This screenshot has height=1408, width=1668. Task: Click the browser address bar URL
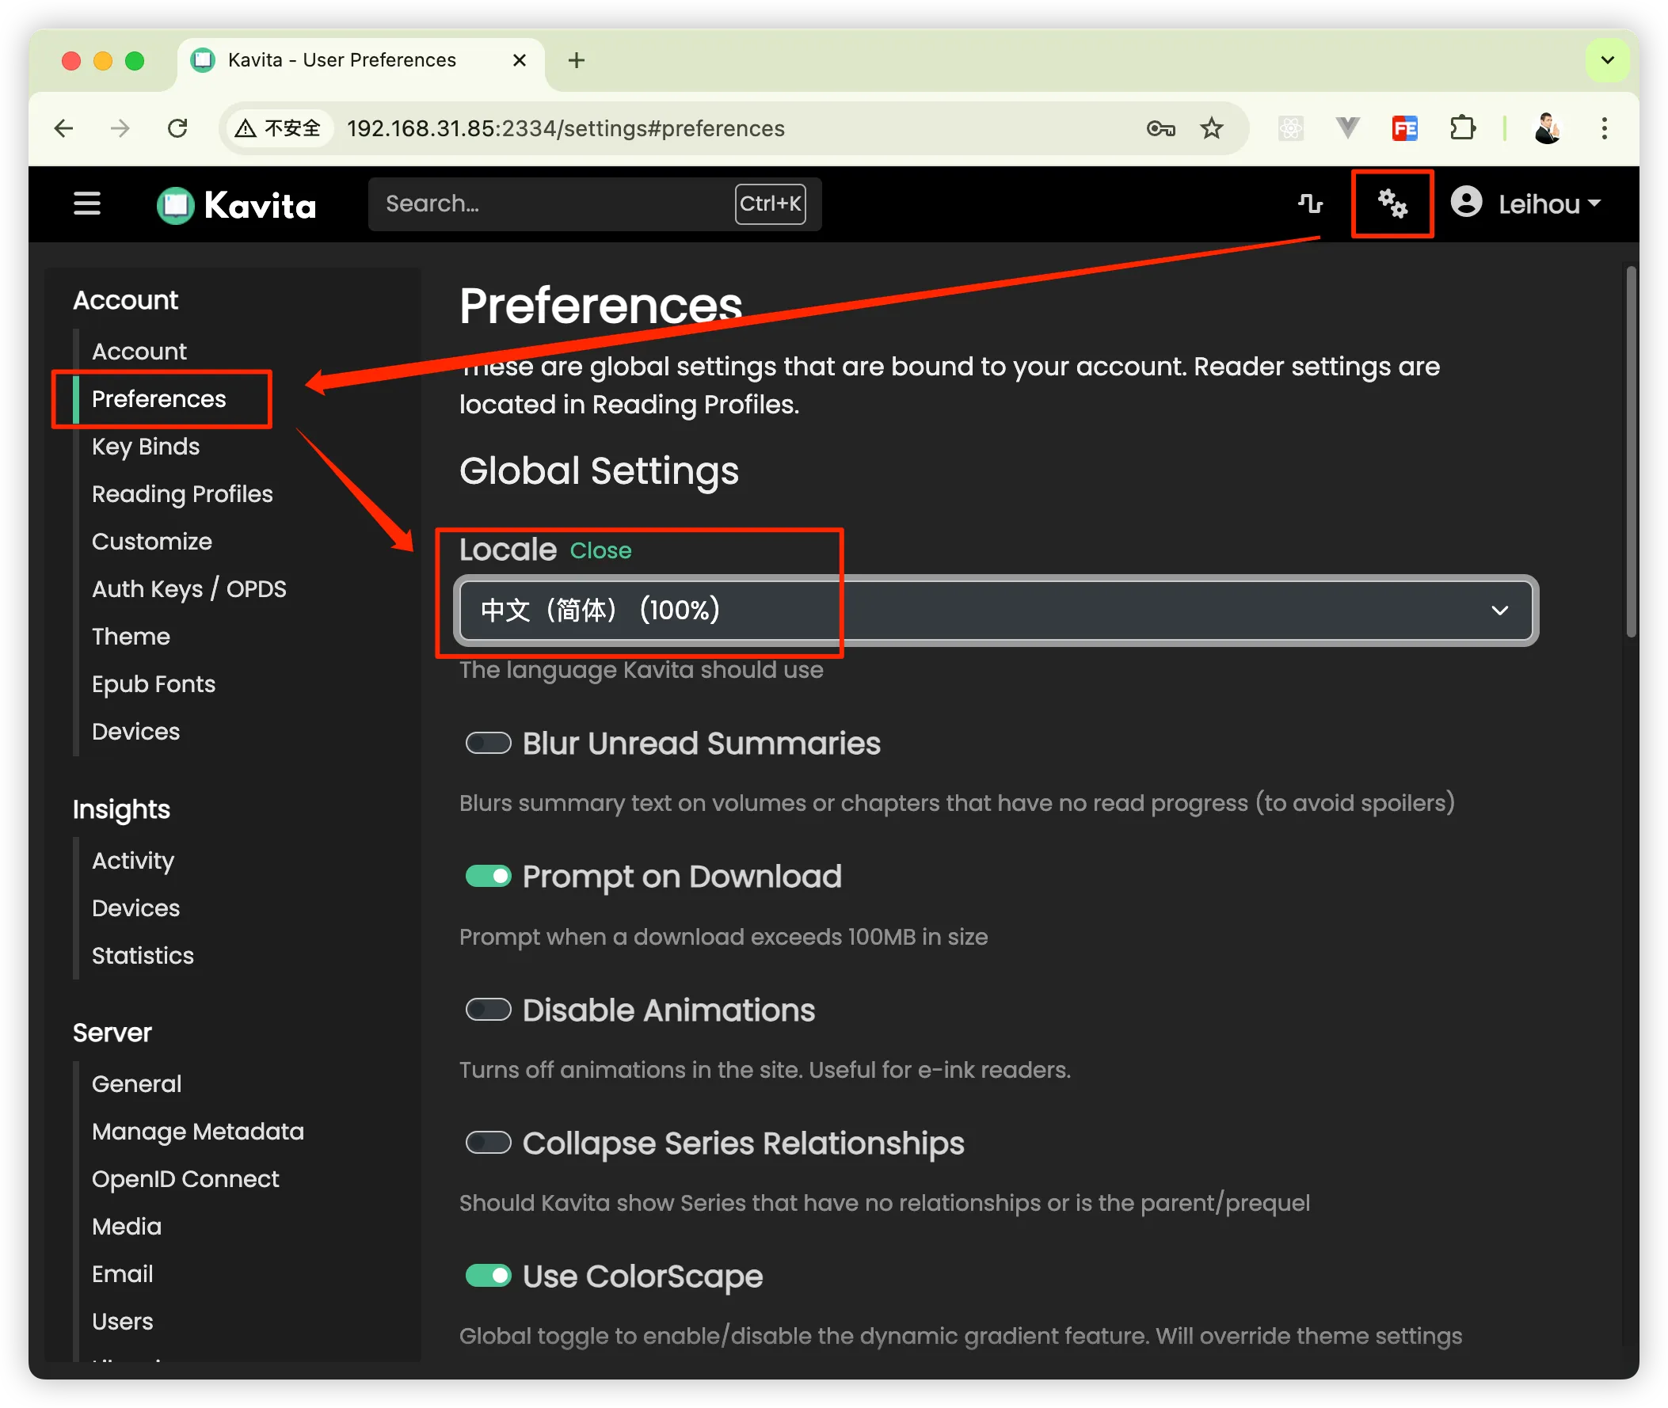pyautogui.click(x=565, y=128)
